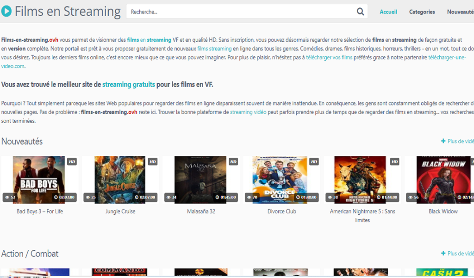Follow the 'télécharger vos films' link

[x=329, y=57]
